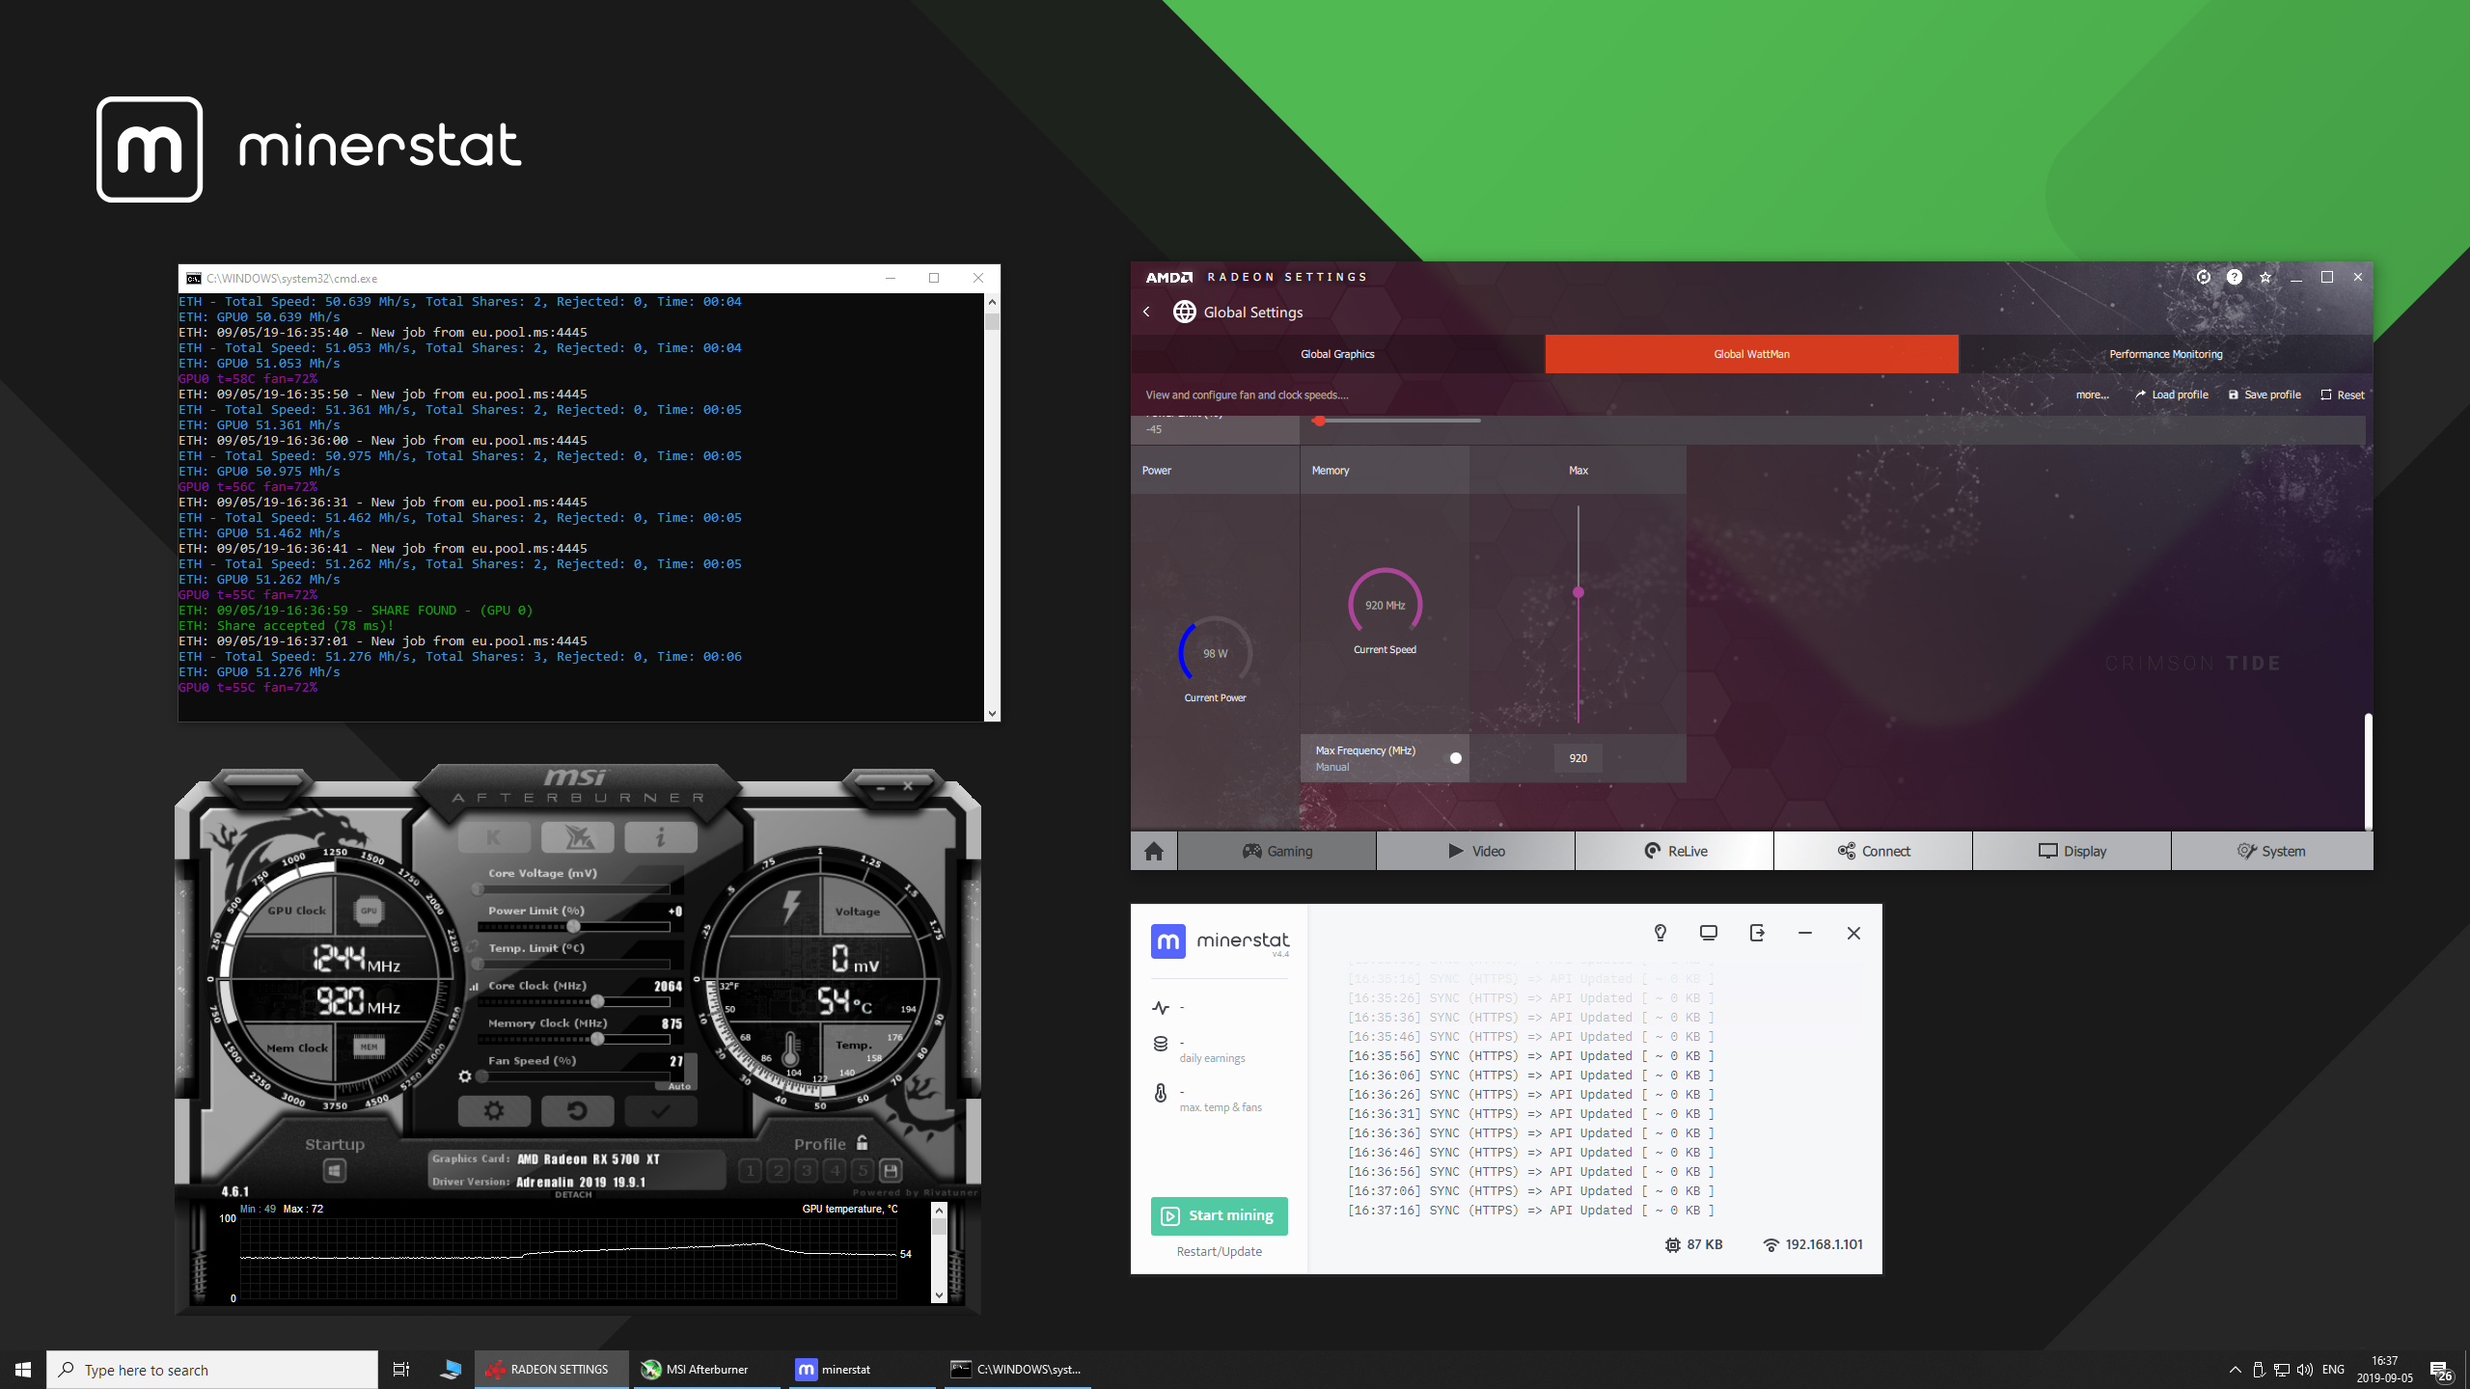This screenshot has width=2470, height=1389.
Task: Save the Afterburner profile with the floppy icon
Action: coord(891,1171)
